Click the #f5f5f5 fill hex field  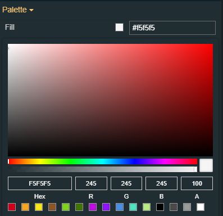click(x=172, y=28)
